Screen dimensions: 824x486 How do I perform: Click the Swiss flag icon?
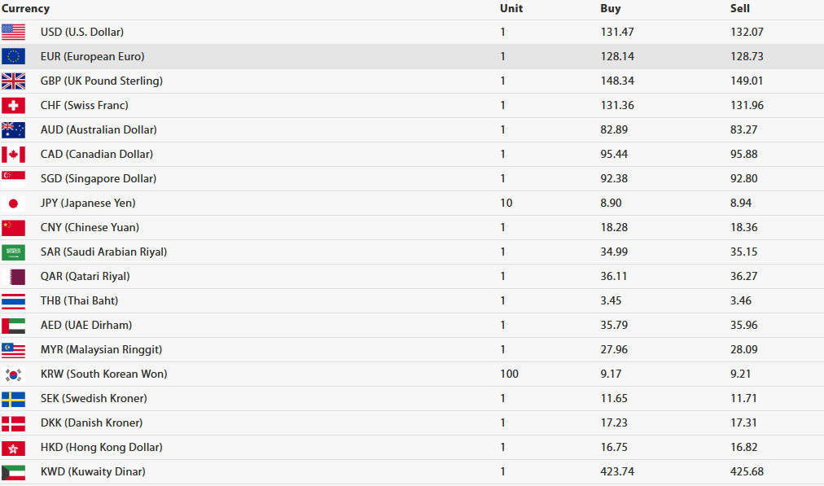click(13, 106)
